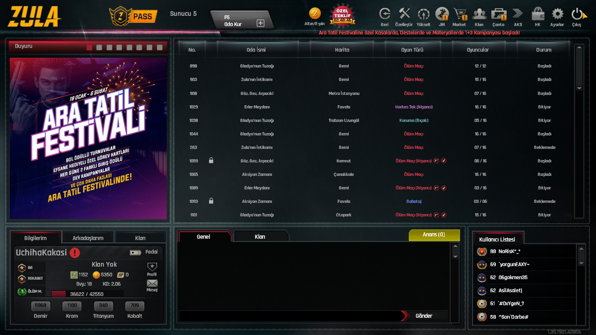596x335 pixels.
Task: Click the REKABET rank star icon
Action: coord(21,279)
